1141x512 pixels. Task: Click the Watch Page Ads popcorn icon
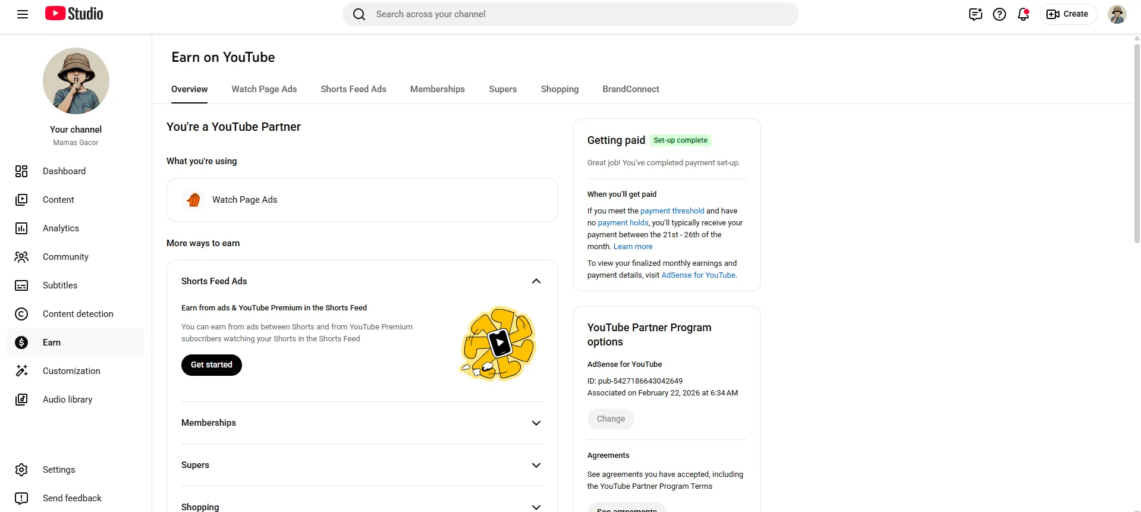click(x=193, y=200)
